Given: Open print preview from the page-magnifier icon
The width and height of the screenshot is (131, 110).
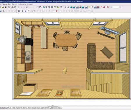Looking at the screenshot, I should (x=15, y=7).
